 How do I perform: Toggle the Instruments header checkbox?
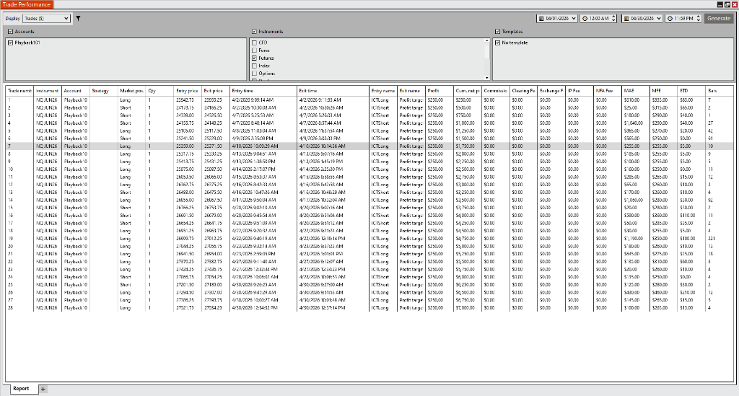254,32
